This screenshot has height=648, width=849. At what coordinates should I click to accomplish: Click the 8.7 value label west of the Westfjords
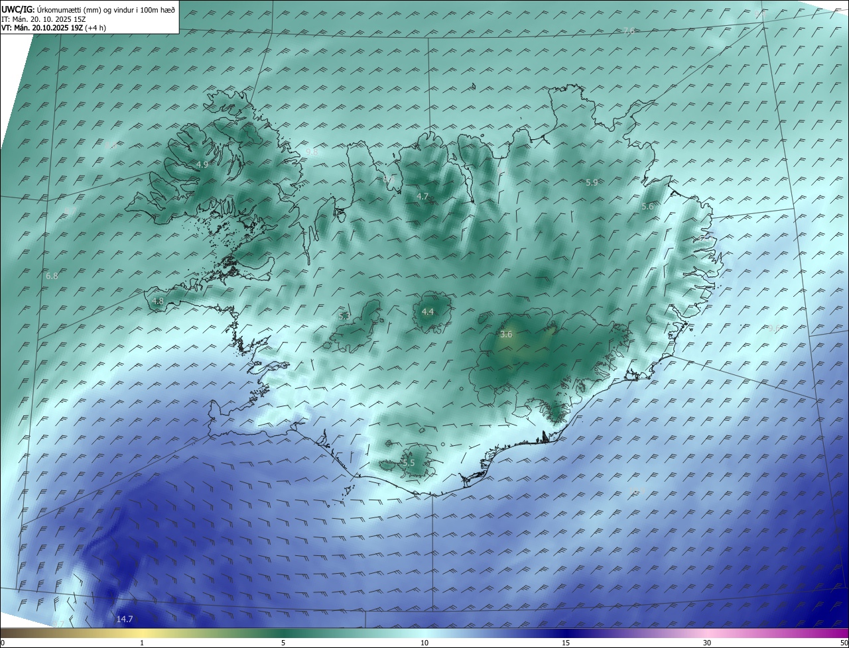(71, 211)
